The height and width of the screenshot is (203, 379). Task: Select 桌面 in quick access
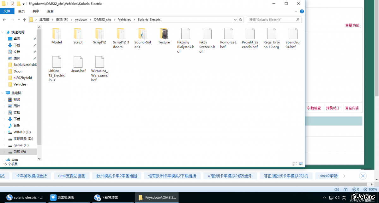pos(17,39)
